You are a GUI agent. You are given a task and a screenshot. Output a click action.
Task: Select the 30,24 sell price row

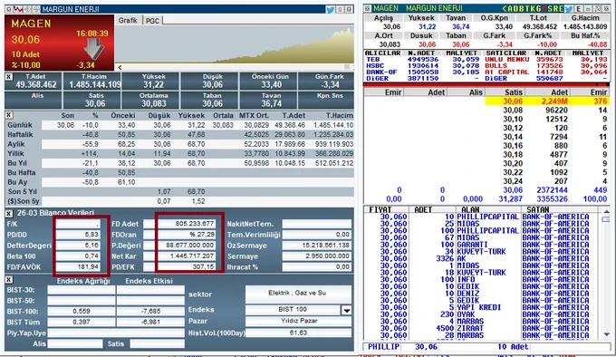[x=547, y=181]
